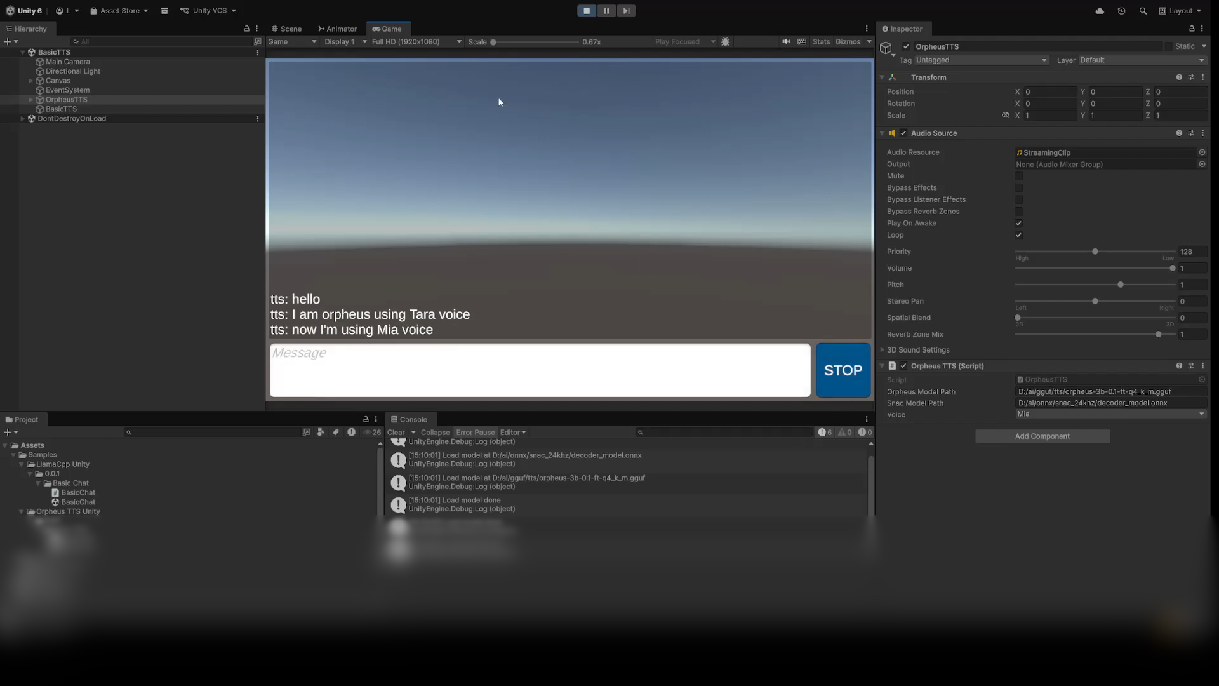Click the Step frame button
1219x686 pixels.
626,11
